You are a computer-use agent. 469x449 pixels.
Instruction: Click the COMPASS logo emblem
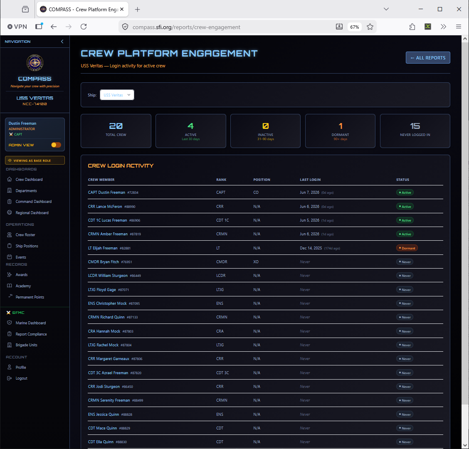tap(35, 63)
